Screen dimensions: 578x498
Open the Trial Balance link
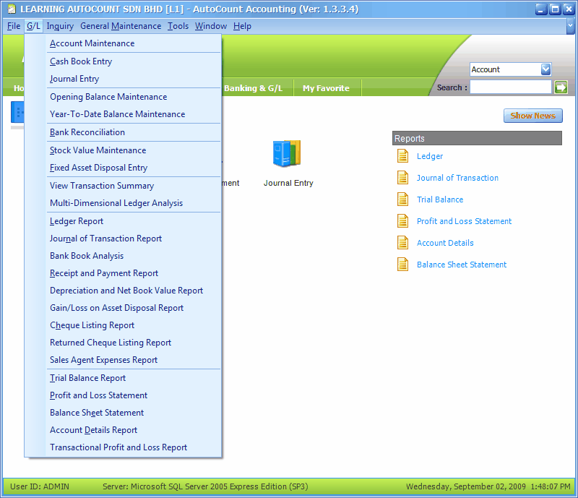coord(440,199)
